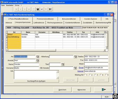Image resolution: width=118 pixels, height=99 pixels.
Task: Click the grid horizontal scroll right arrow
Action: (x=105, y=50)
